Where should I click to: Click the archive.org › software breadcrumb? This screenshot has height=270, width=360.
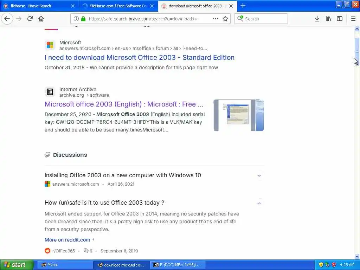coord(84,95)
